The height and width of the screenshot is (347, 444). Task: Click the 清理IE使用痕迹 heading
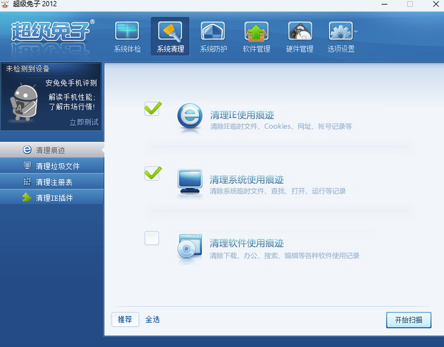(242, 115)
